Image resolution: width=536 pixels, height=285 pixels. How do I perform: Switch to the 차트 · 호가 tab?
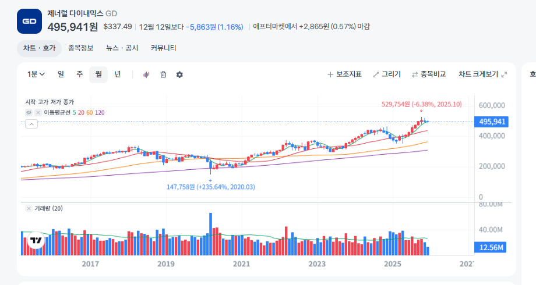tap(39, 48)
